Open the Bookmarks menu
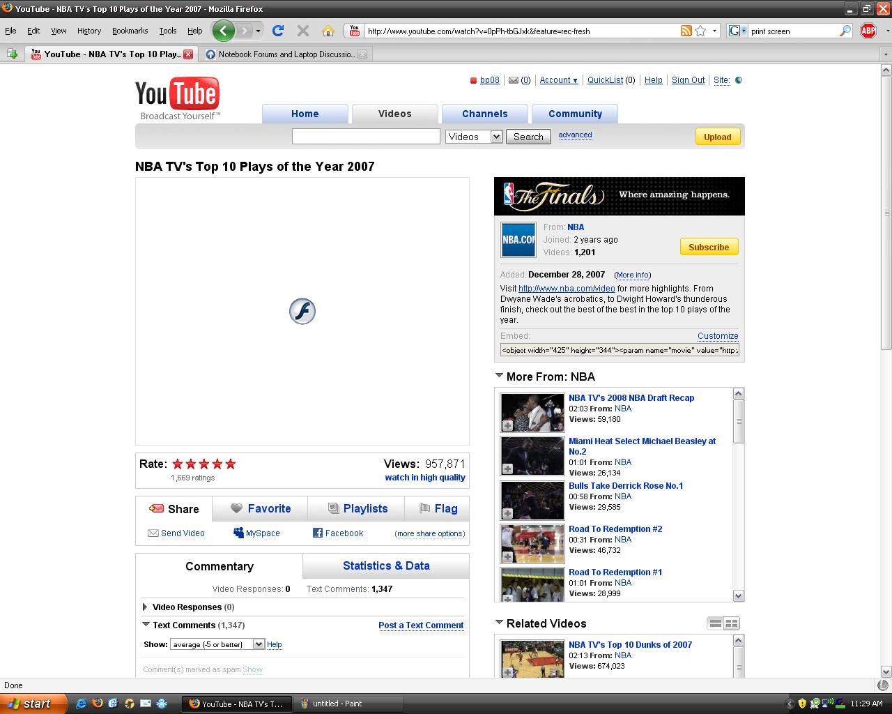 [130, 31]
